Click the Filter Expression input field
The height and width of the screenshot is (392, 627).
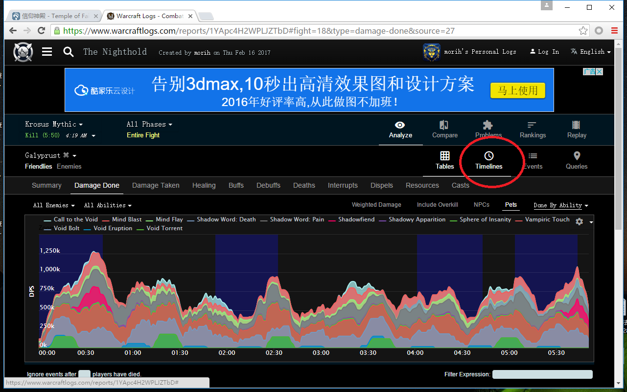[x=542, y=374]
